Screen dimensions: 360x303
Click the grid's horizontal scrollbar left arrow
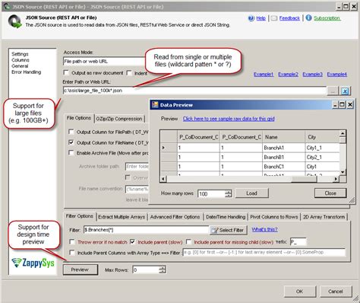coord(163,179)
